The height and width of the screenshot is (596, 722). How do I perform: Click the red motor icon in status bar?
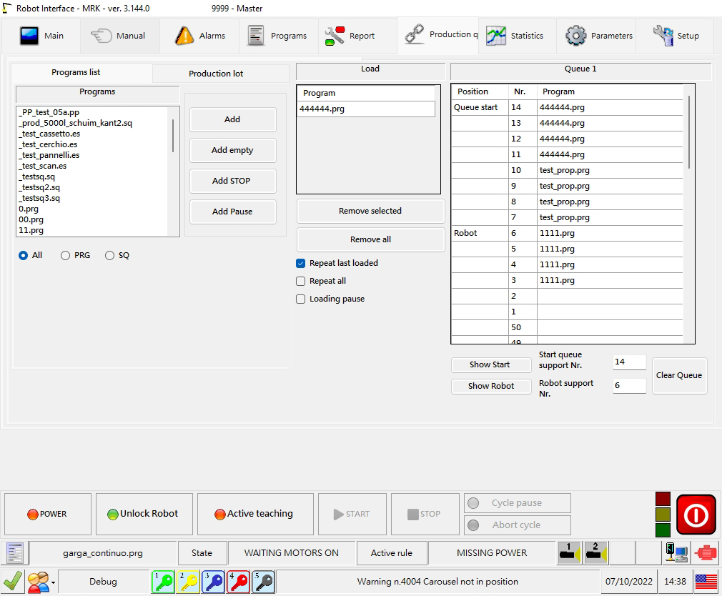(x=705, y=552)
